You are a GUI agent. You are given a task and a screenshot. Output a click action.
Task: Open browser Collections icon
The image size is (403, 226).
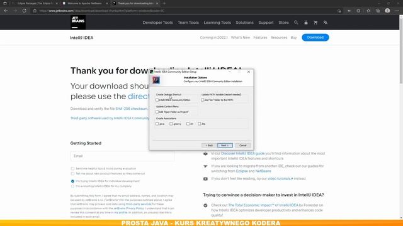[x=378, y=11]
